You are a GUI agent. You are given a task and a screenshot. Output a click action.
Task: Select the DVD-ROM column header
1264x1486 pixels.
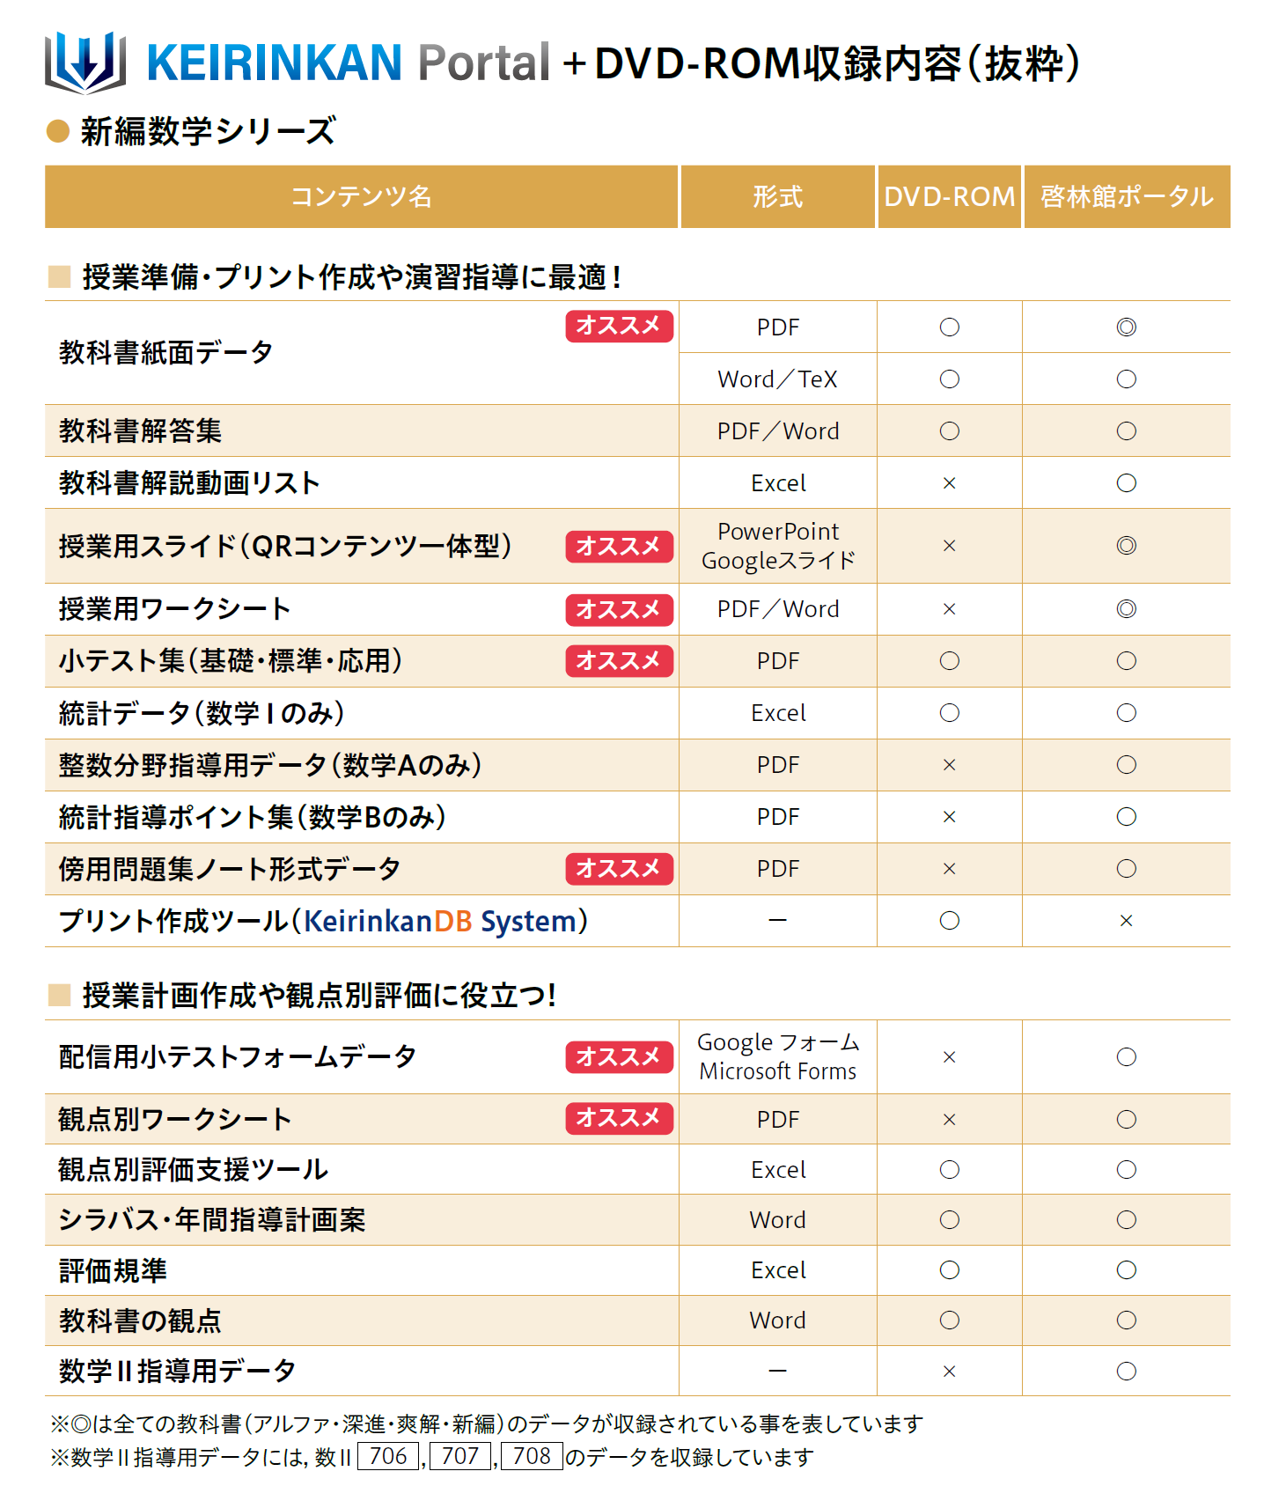(x=949, y=196)
